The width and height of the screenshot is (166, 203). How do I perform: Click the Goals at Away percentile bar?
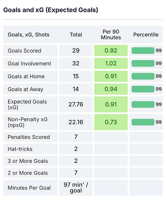[x=143, y=89]
